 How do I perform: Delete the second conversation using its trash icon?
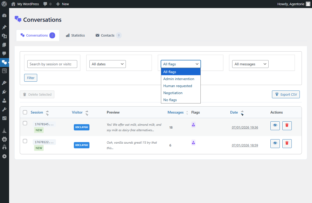(x=287, y=143)
